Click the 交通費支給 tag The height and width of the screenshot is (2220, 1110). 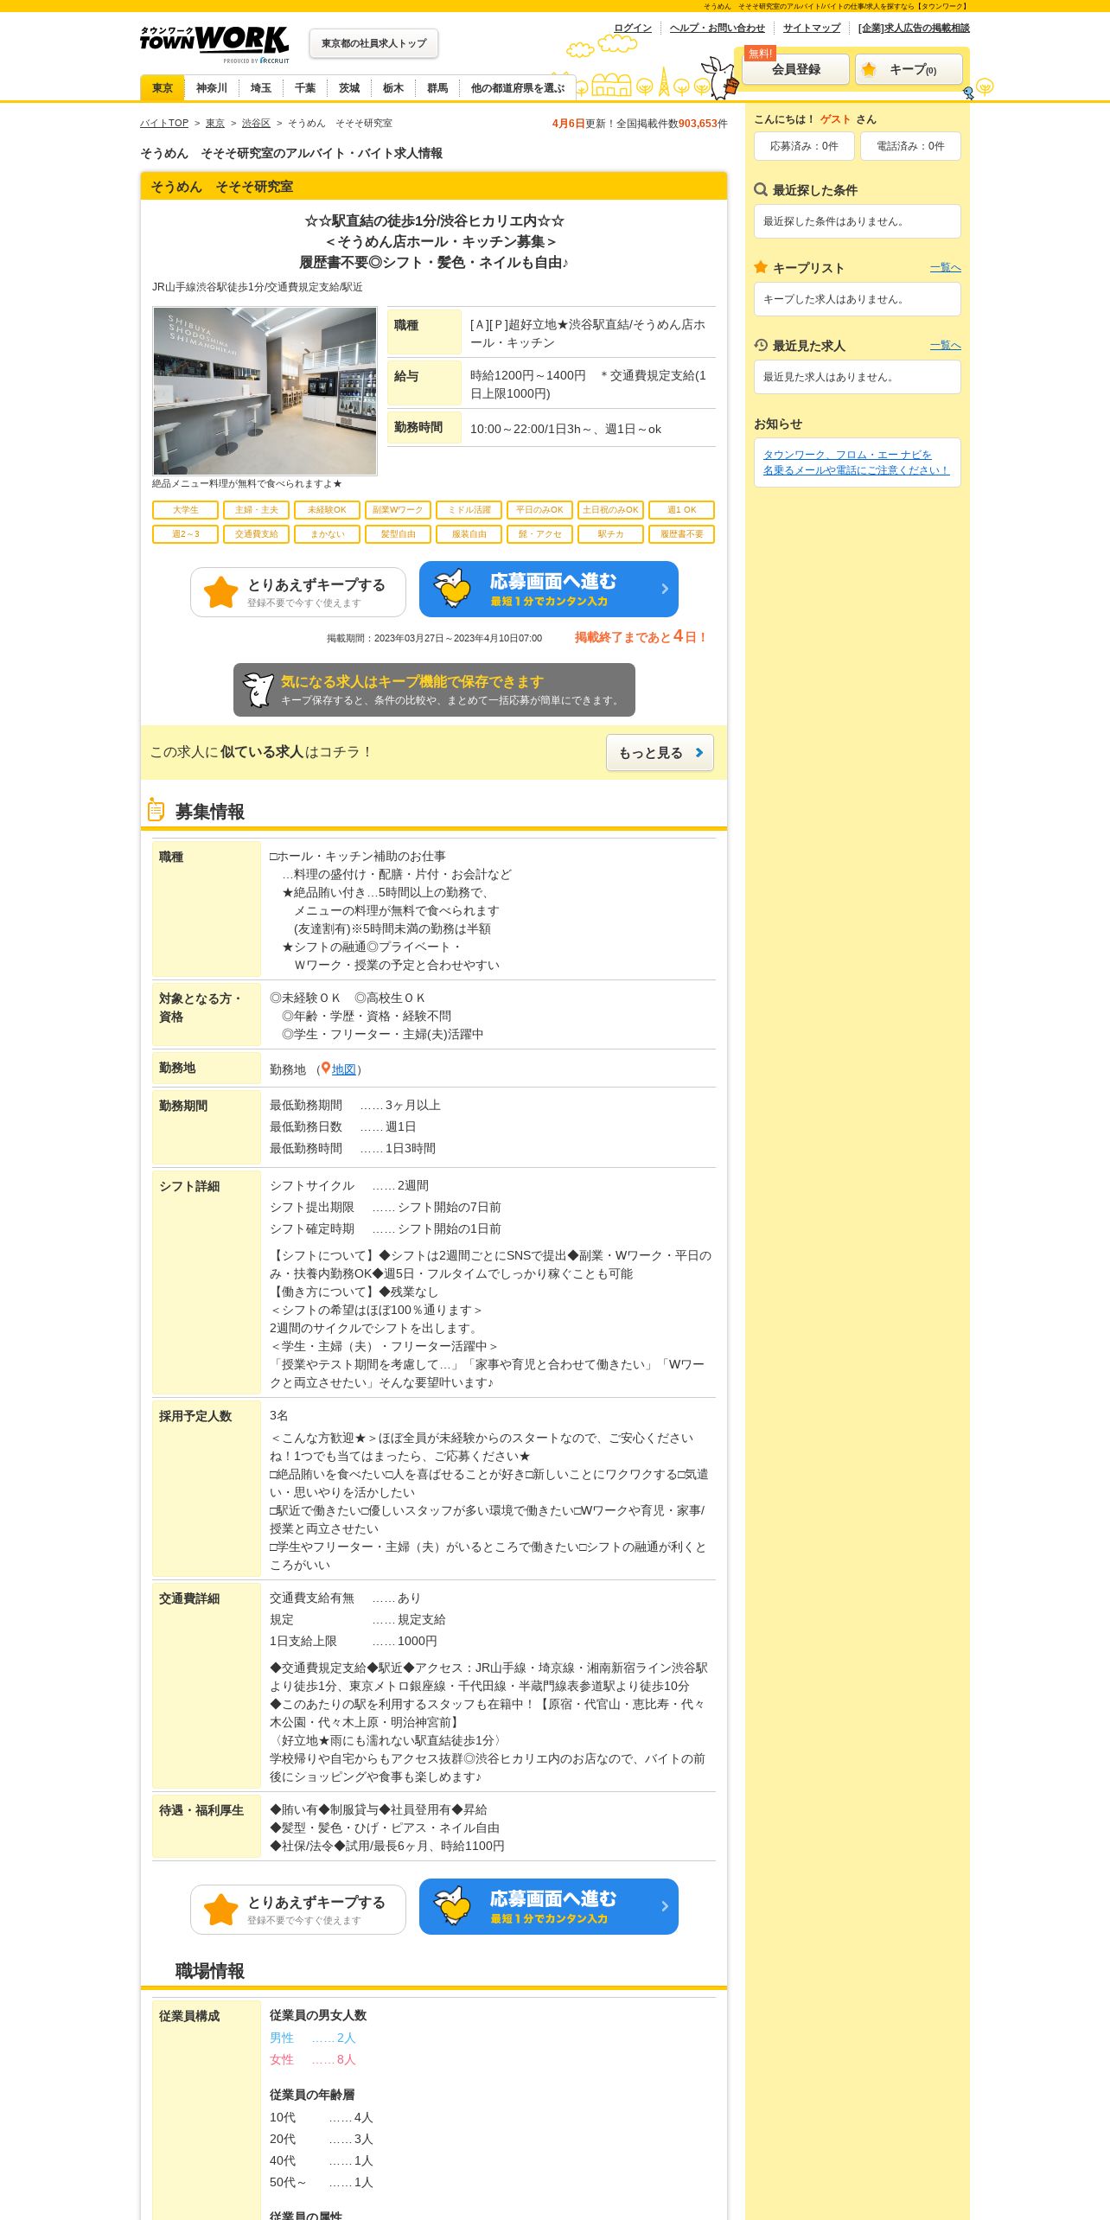pos(256,534)
